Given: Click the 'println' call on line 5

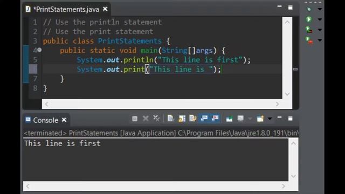Looking at the screenshot, I should (138, 60).
